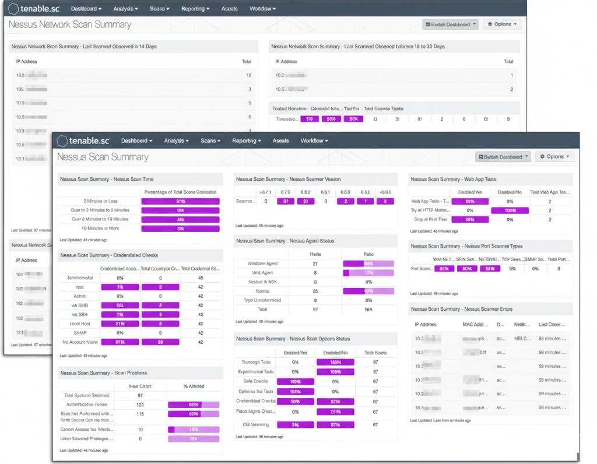
Task: Click the purple bar for 2 Minutes or Less
Action: coord(180,201)
